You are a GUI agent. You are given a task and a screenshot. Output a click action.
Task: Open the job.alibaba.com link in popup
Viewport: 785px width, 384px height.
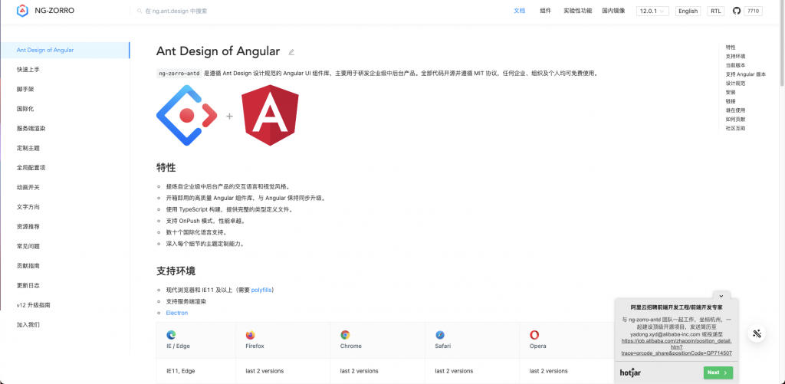coord(676,346)
